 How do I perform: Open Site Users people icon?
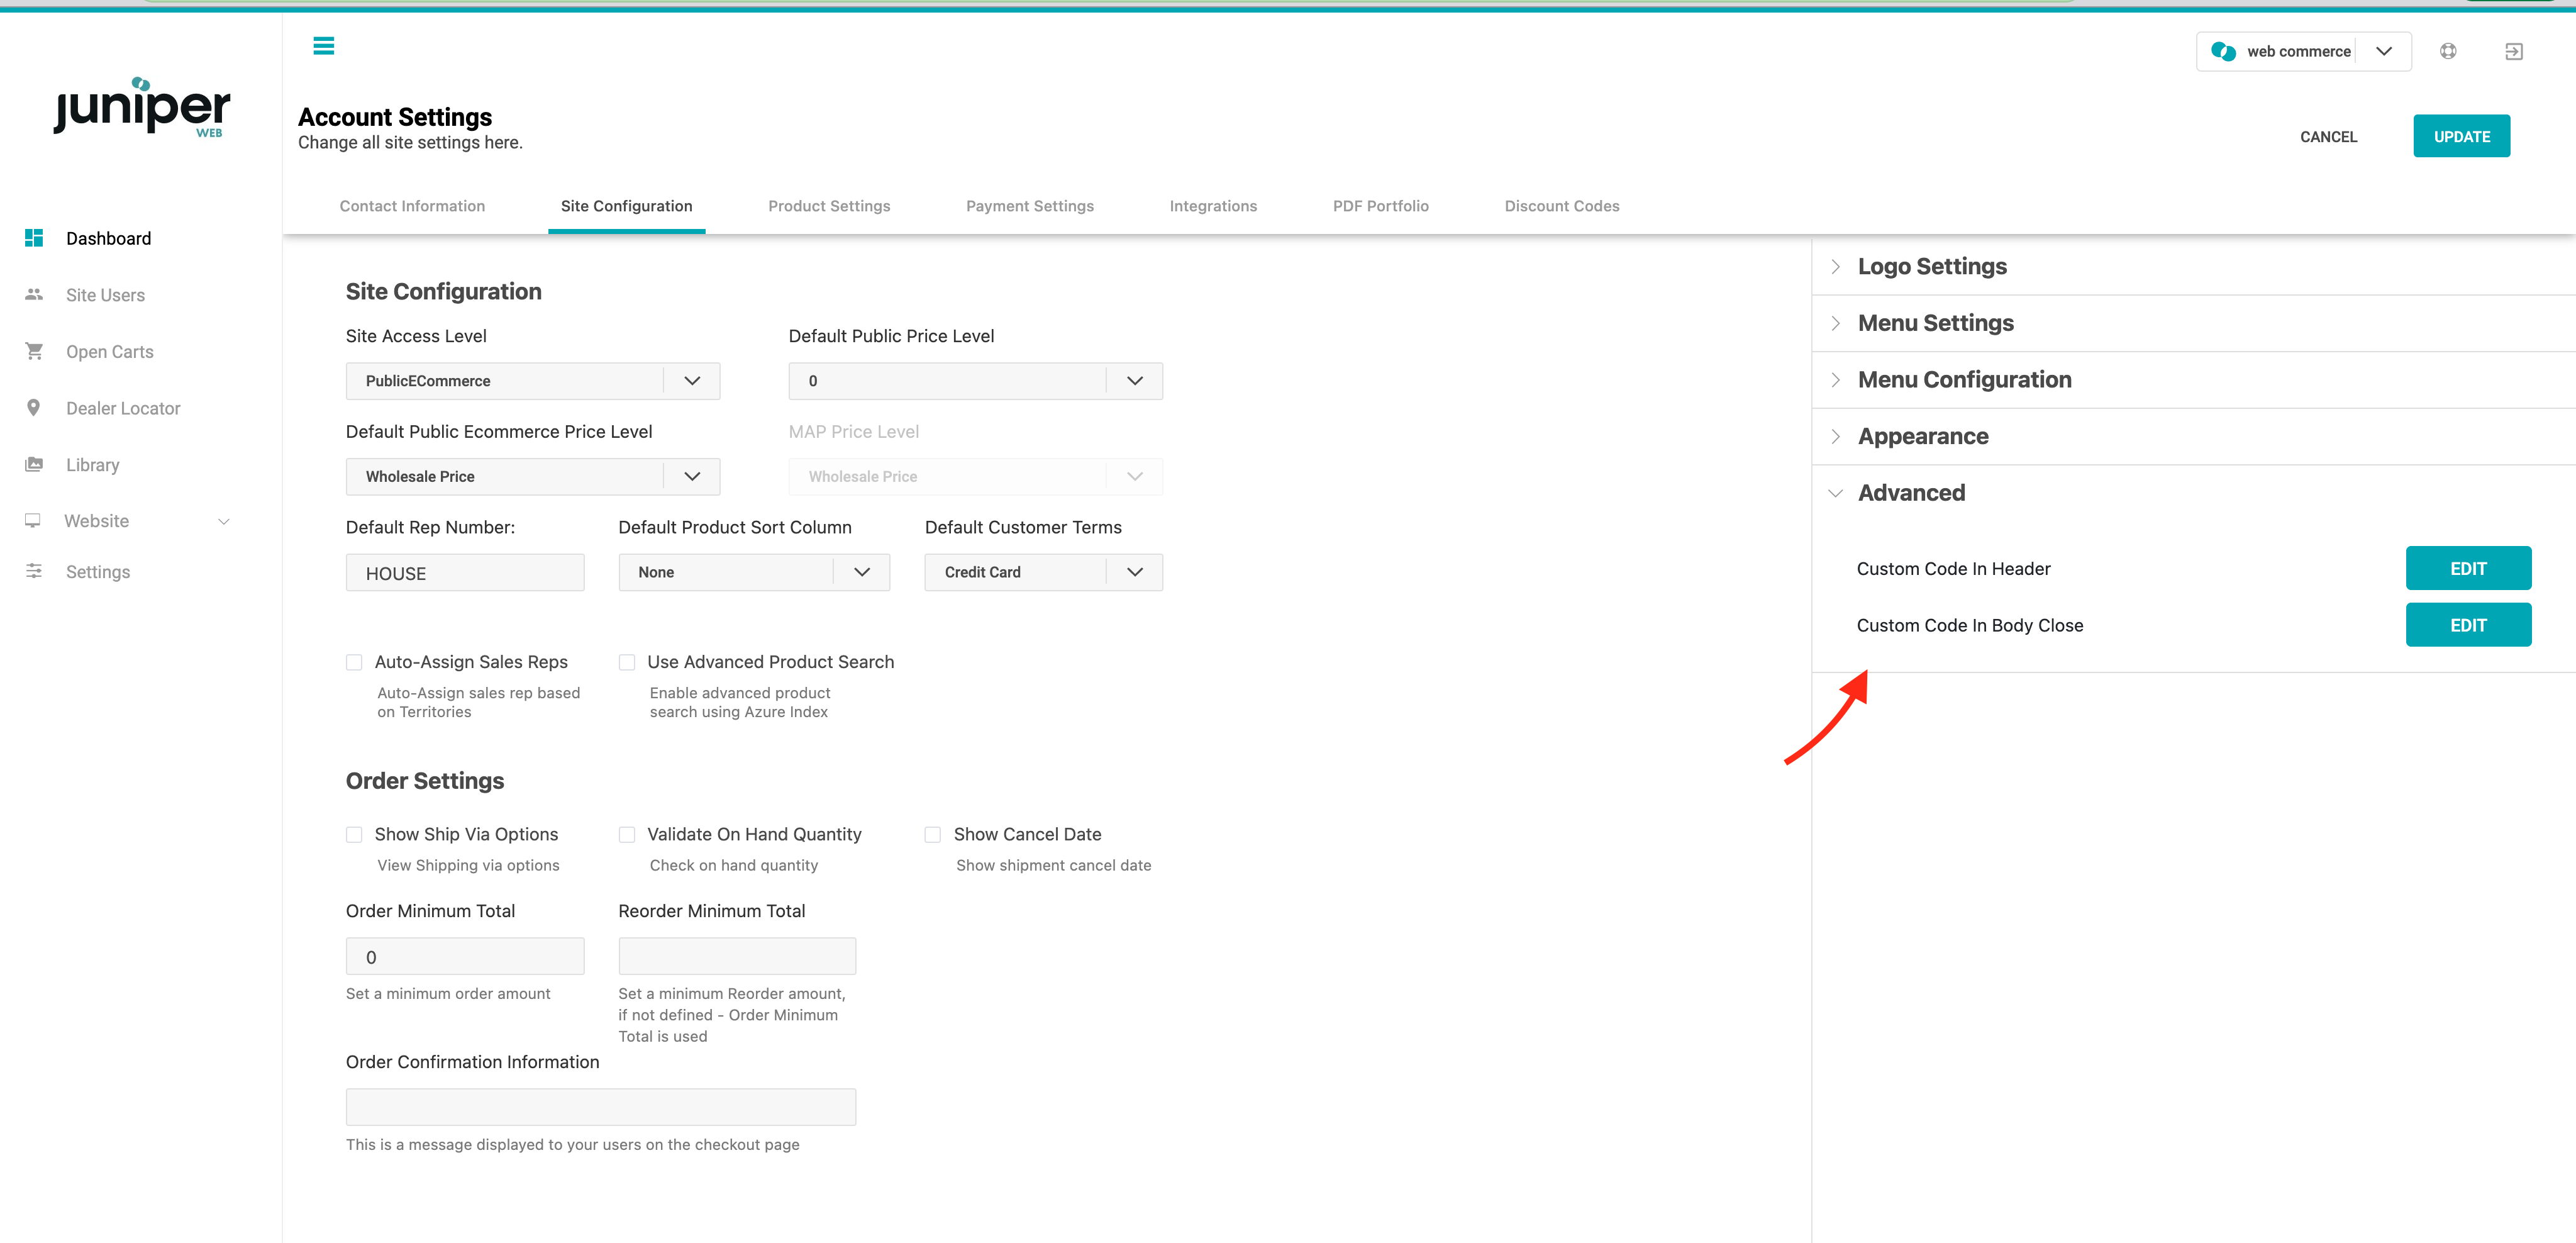point(34,294)
